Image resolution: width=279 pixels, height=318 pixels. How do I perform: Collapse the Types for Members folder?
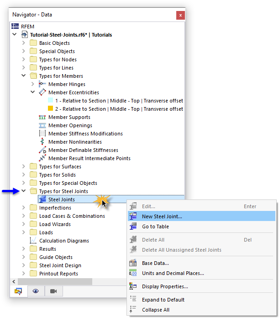click(24, 75)
